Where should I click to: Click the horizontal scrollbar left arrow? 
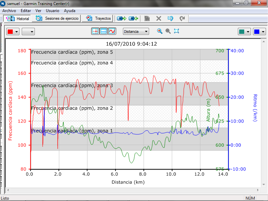pyautogui.click(x=8, y=190)
